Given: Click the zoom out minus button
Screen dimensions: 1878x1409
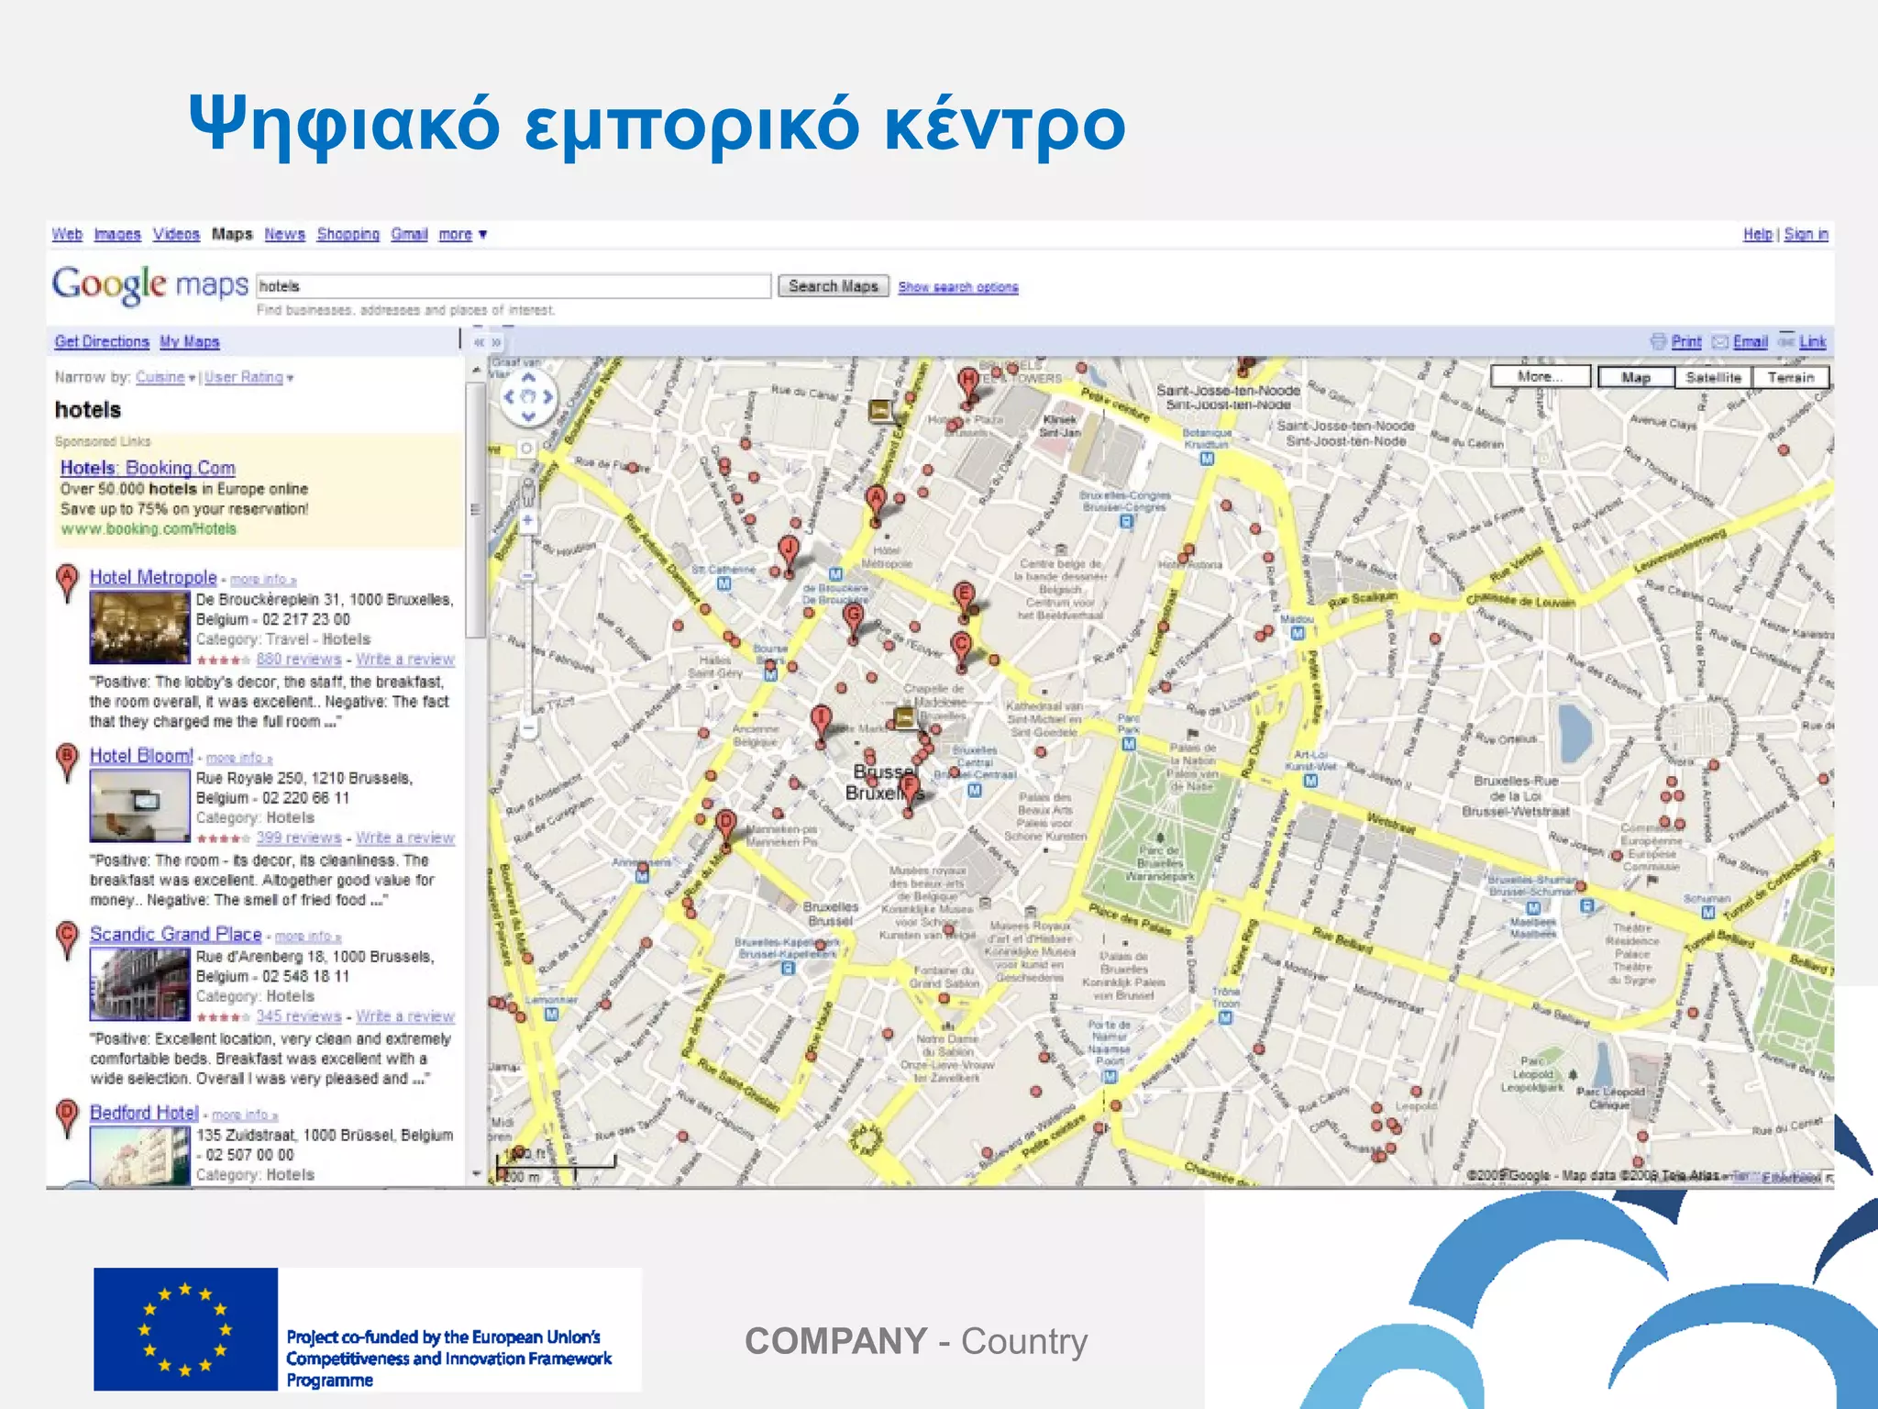Looking at the screenshot, I should pyautogui.click(x=528, y=728).
